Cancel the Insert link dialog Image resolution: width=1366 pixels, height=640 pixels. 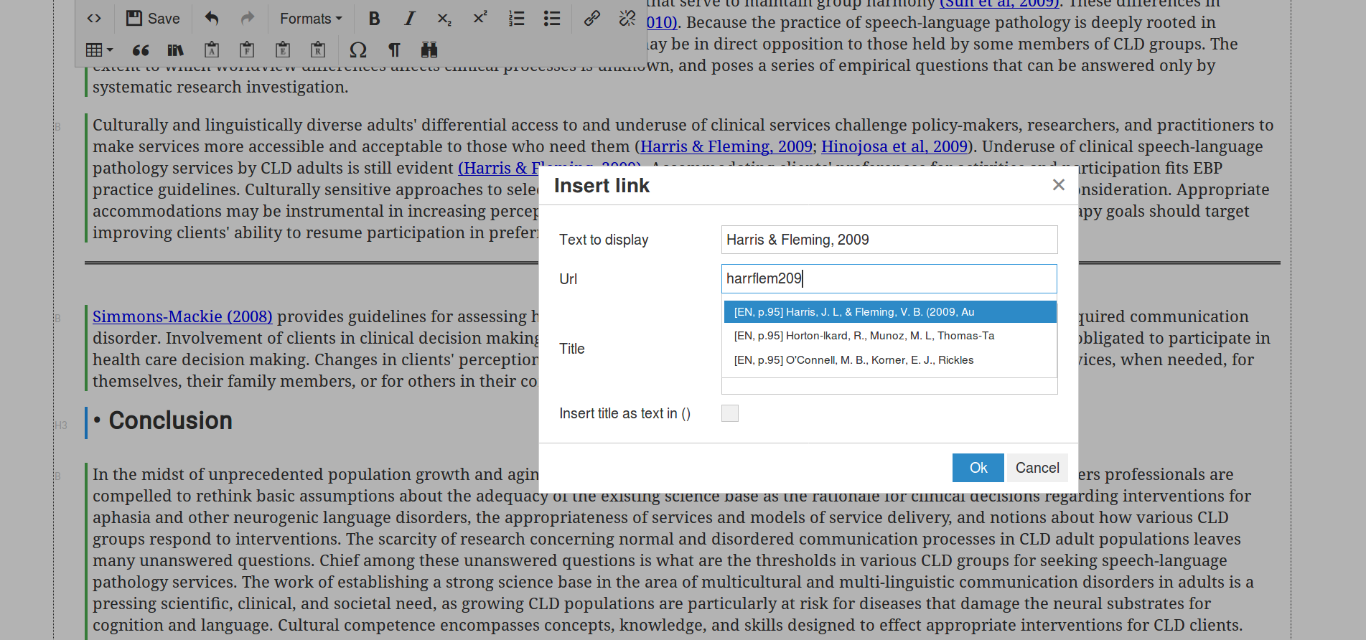click(1037, 468)
